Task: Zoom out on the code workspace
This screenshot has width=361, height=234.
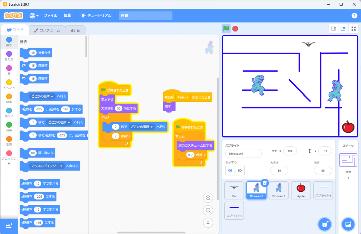Action: coord(208,210)
